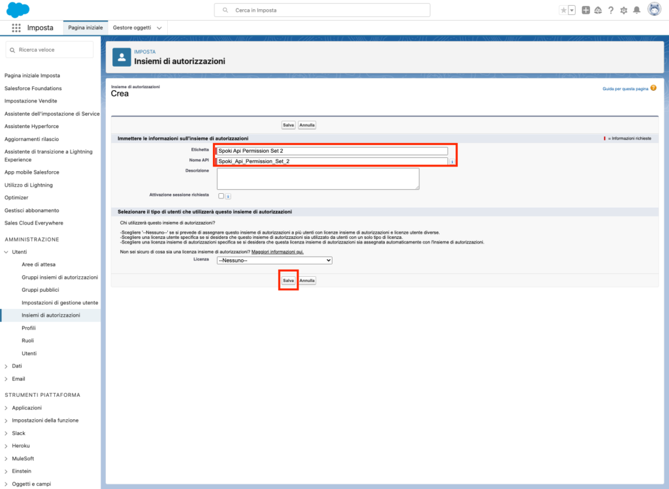Open the Trailhead guidance icon
Screen dimensions: 669x489
click(598, 10)
